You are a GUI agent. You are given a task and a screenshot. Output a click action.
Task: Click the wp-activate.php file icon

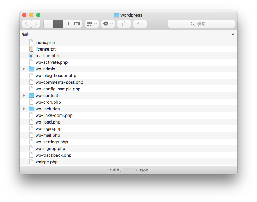click(31, 62)
